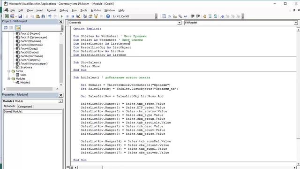300x169 pixels.
Task: Click View Code icon in Project panel
Action: (x=6, y=28)
